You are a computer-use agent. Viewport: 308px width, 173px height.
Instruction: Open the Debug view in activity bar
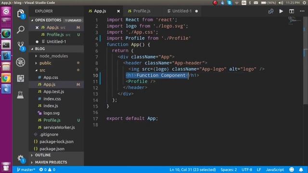pos(20,62)
